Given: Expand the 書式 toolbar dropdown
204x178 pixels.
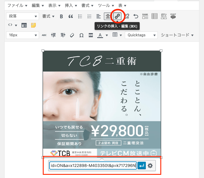Looking at the screenshot, I should coord(48,16).
